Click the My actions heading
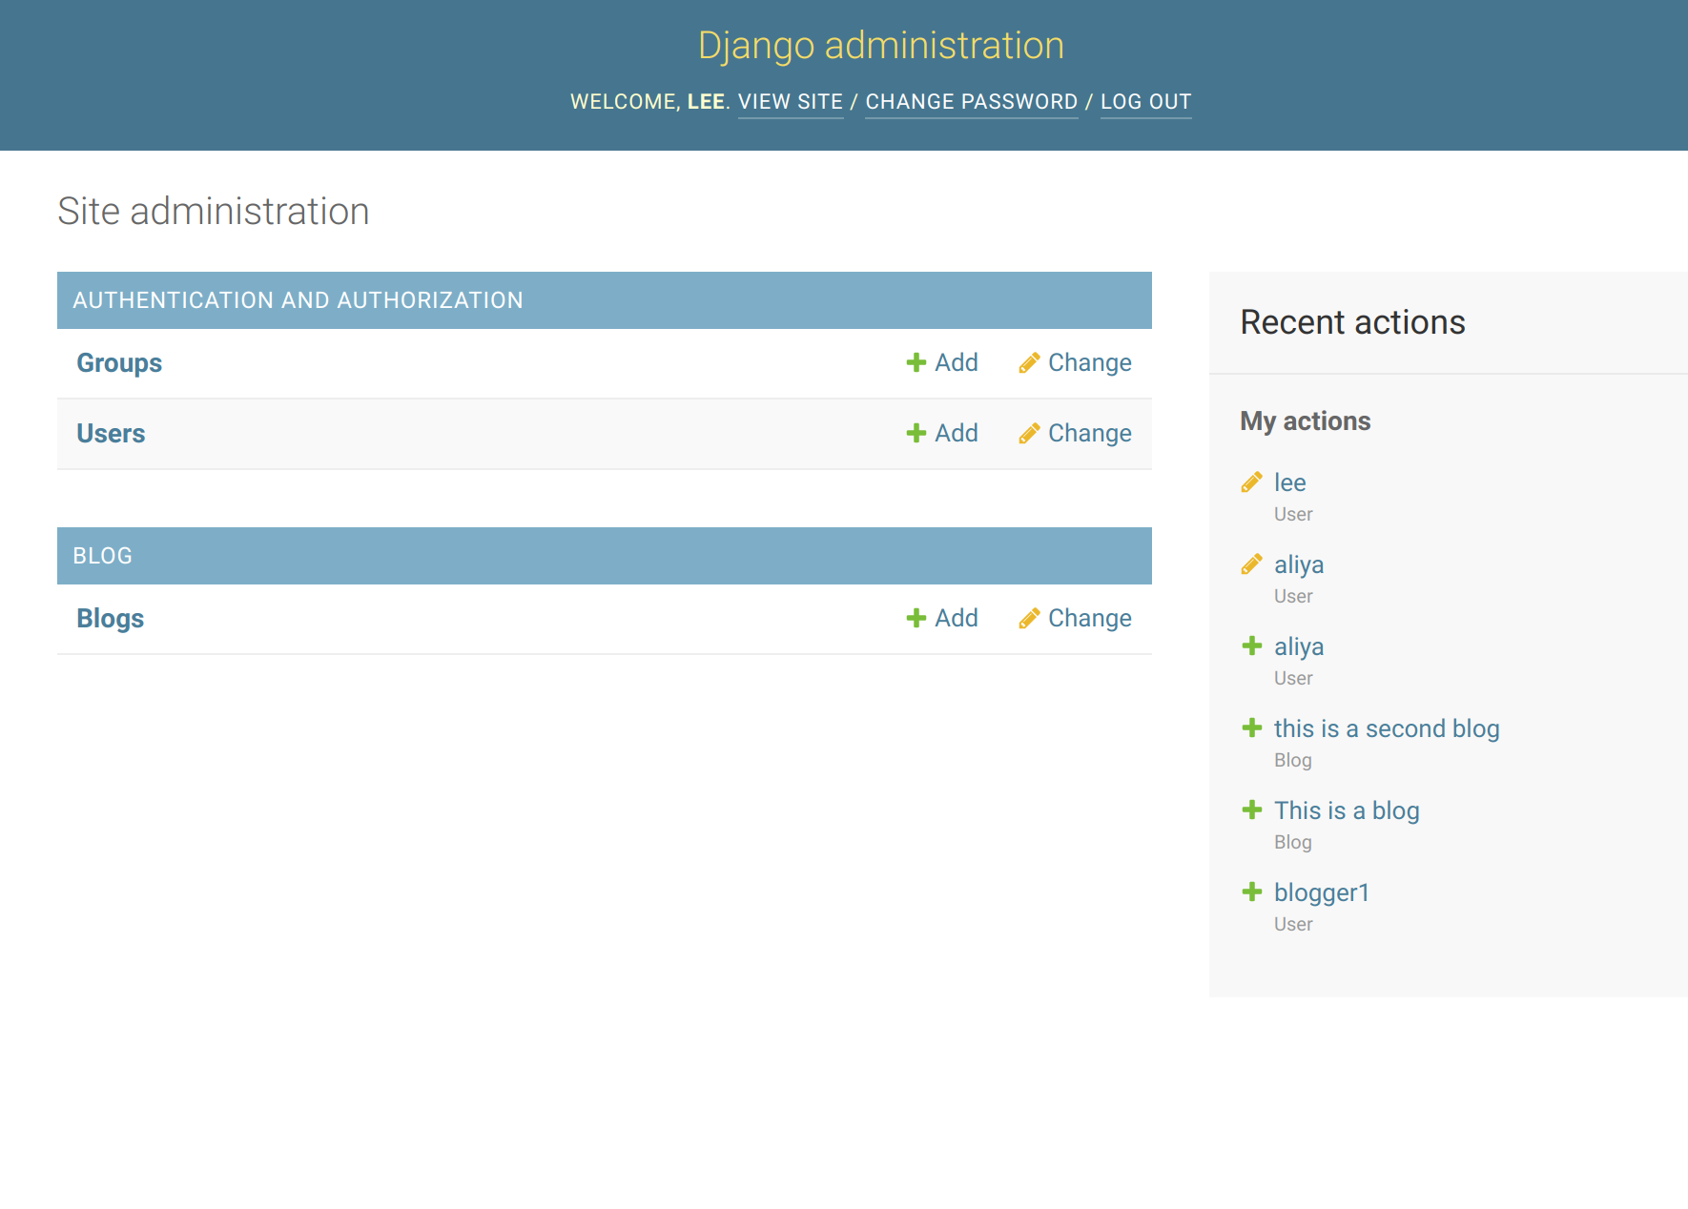Viewport: 1688px width, 1209px height. pos(1306,421)
